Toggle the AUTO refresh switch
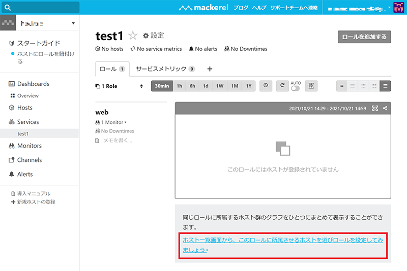Screen dimensions: 407x271 tap(295, 88)
